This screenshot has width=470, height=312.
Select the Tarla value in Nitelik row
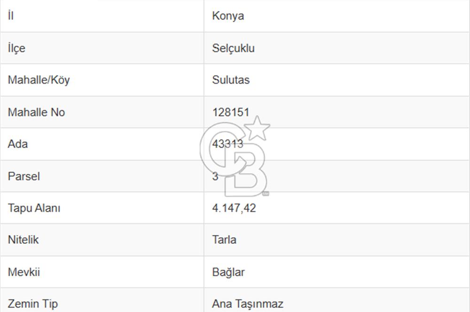coord(224,240)
